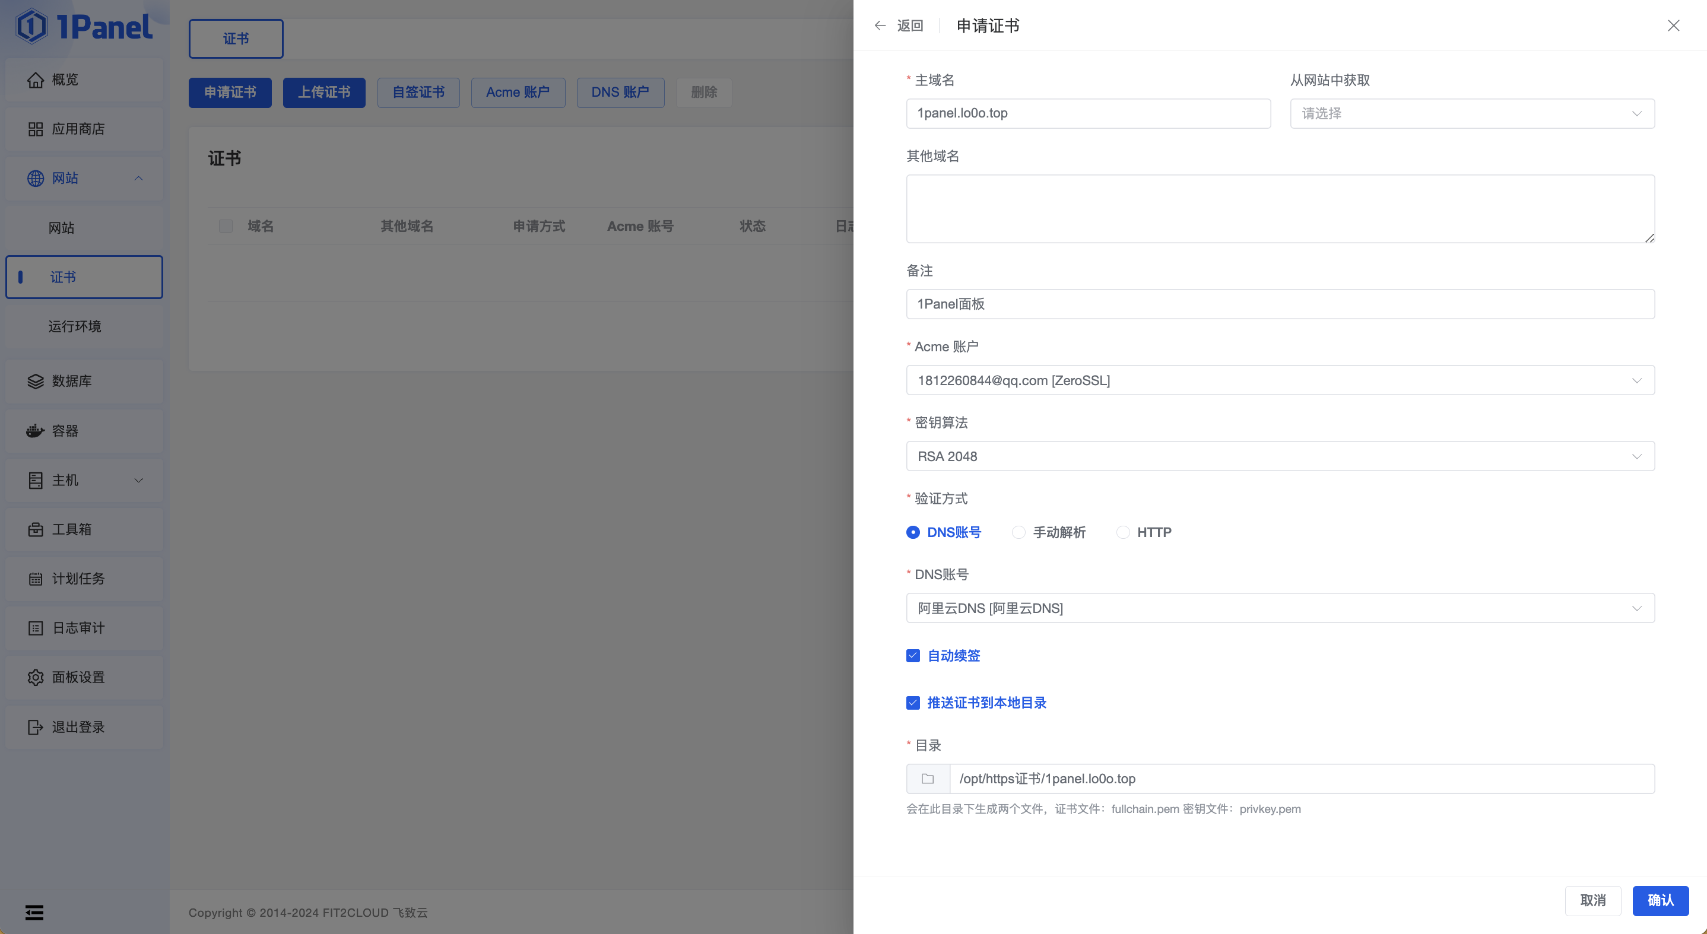Open the Acme 账户 dropdown

(1280, 380)
